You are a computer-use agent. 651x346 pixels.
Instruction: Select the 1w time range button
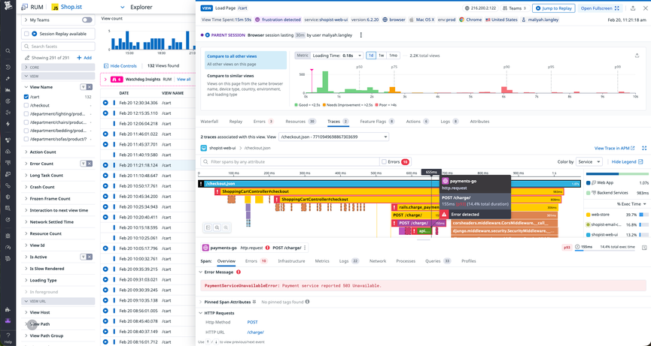(381, 56)
